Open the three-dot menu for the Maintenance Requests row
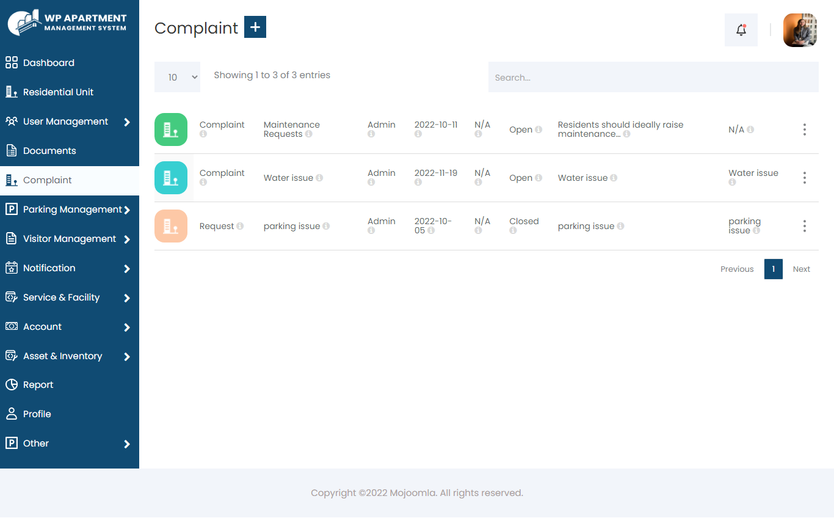834x518 pixels. click(x=805, y=129)
